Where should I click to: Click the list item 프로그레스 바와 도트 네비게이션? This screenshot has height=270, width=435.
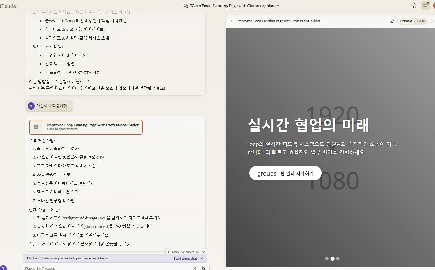point(66,166)
